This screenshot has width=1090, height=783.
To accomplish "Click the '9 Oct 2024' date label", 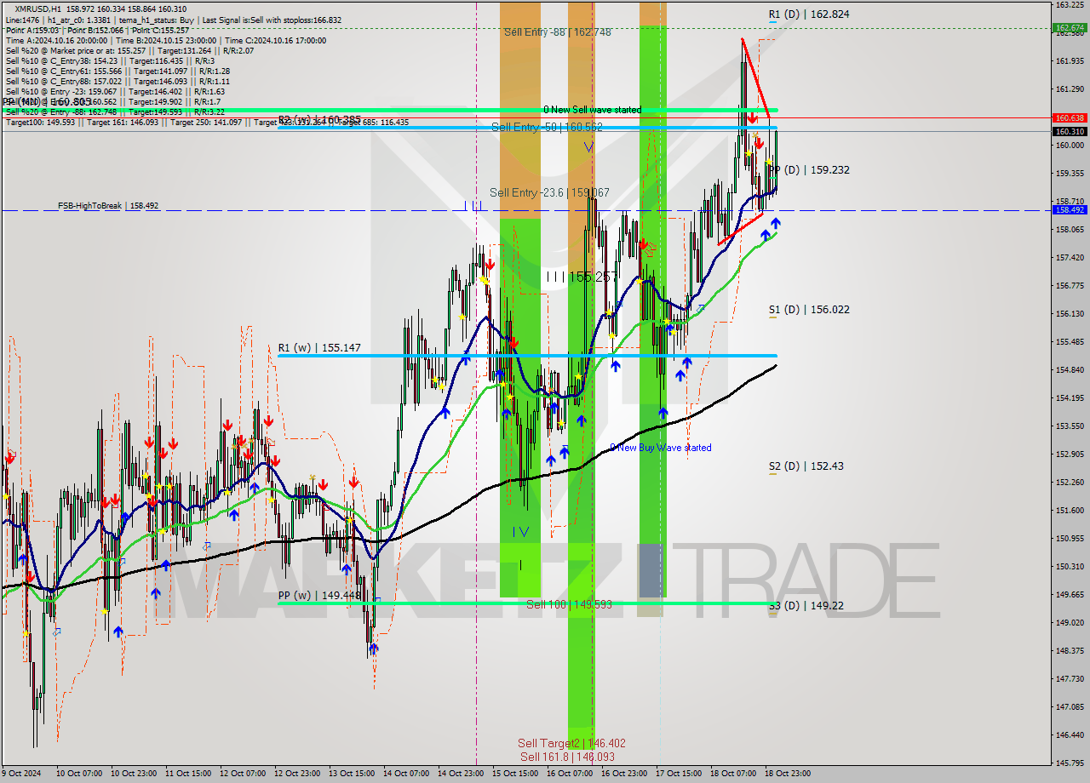I will click(21, 774).
